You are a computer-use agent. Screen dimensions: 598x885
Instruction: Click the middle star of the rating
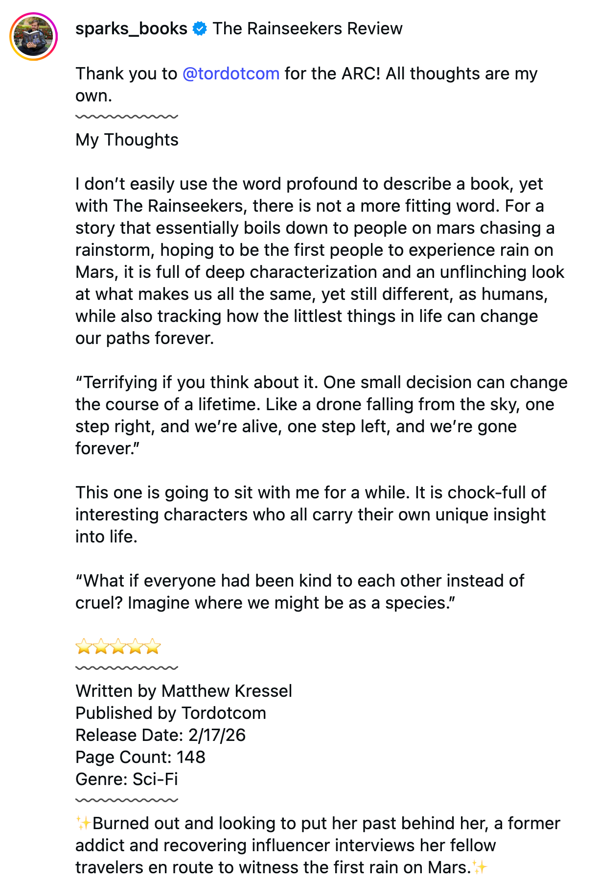click(118, 647)
